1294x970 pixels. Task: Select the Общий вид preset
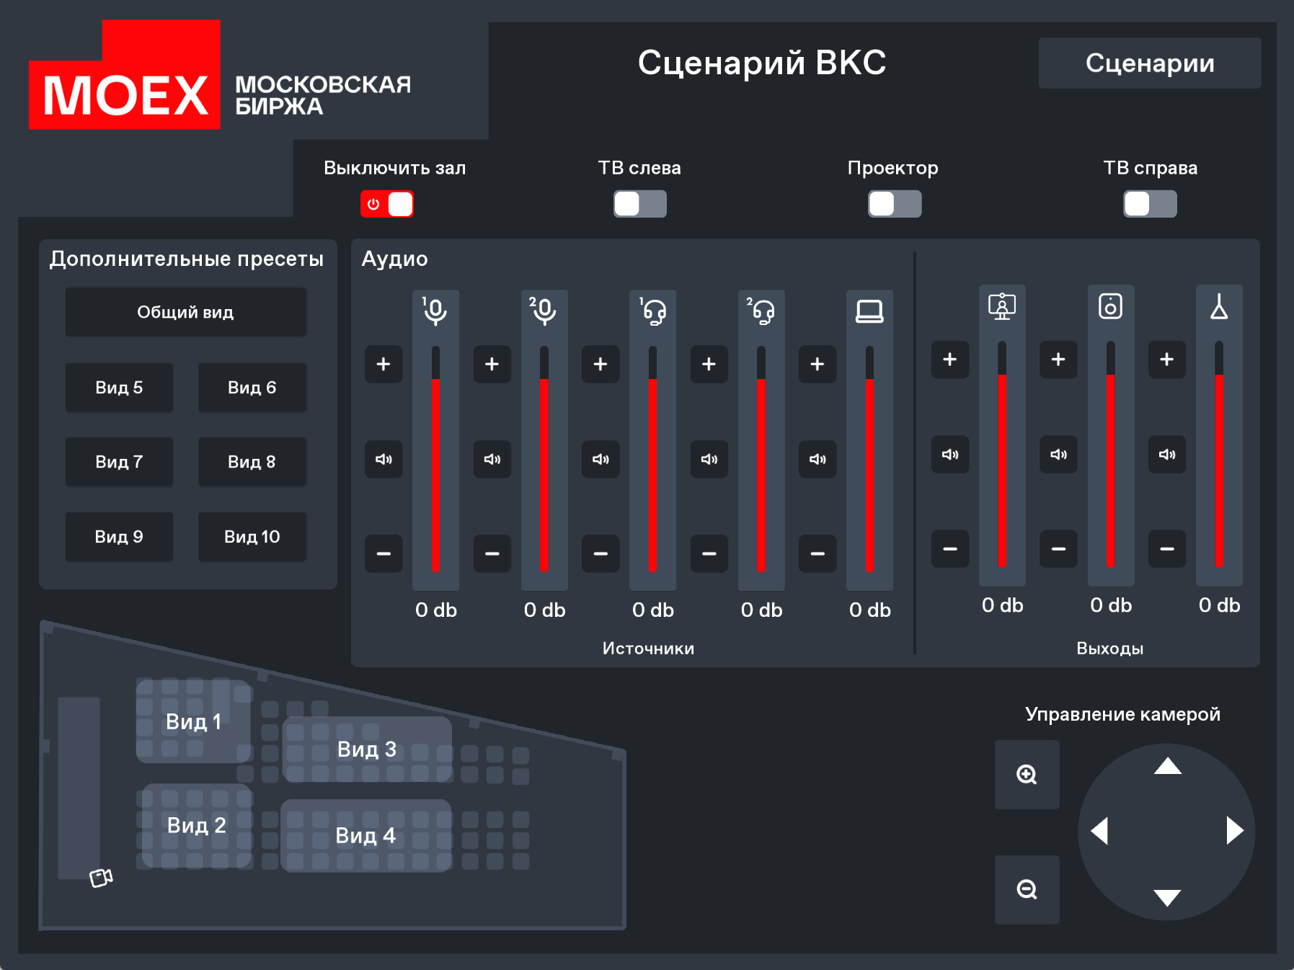(185, 312)
